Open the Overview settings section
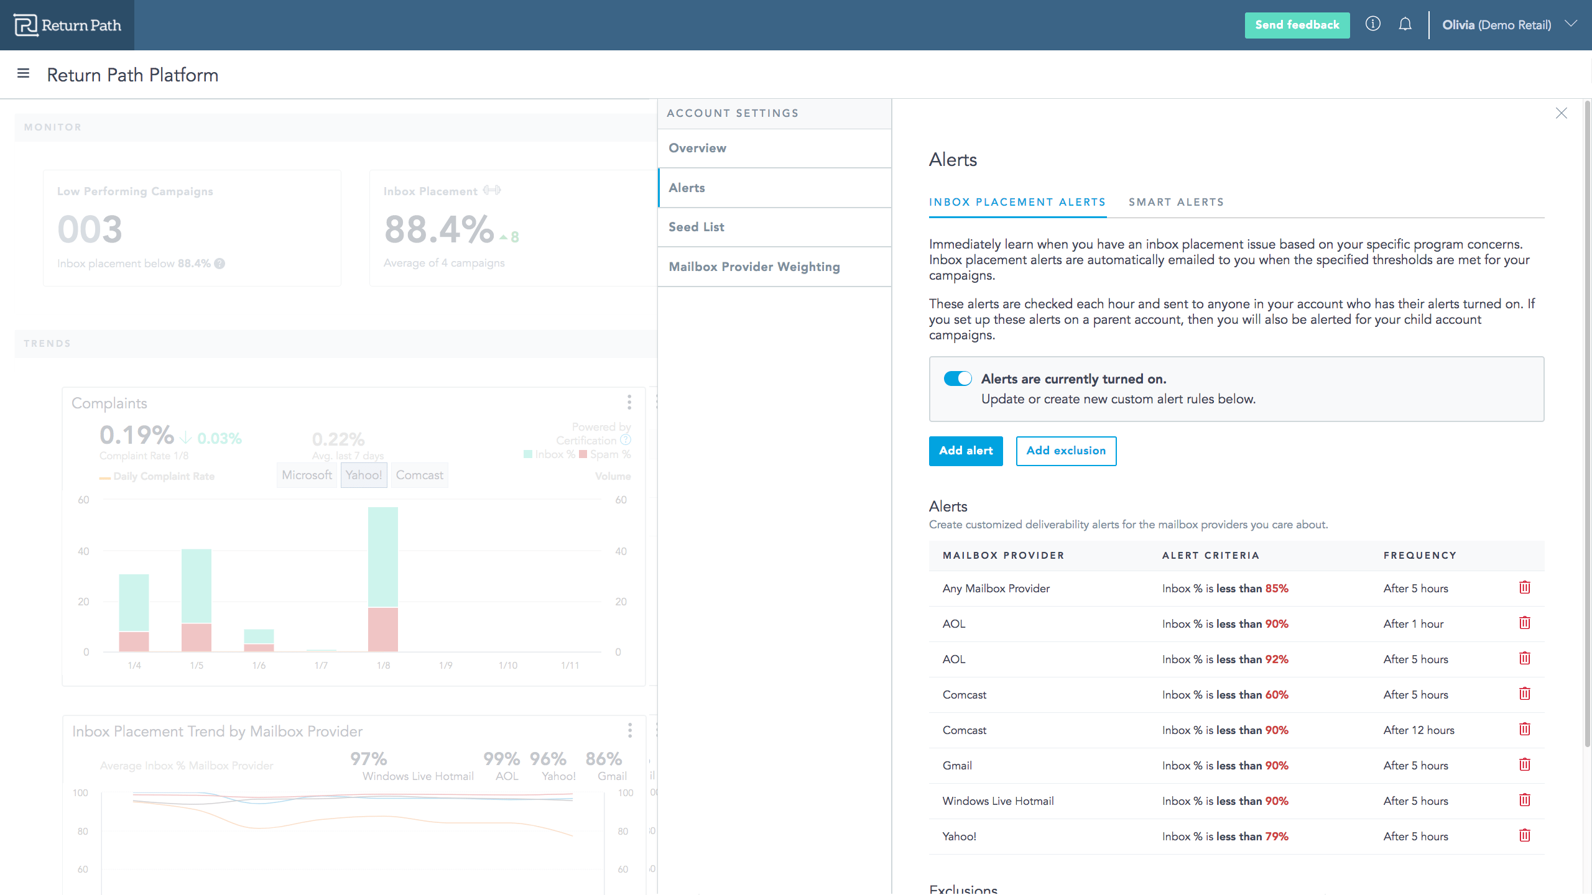 pyautogui.click(x=774, y=148)
